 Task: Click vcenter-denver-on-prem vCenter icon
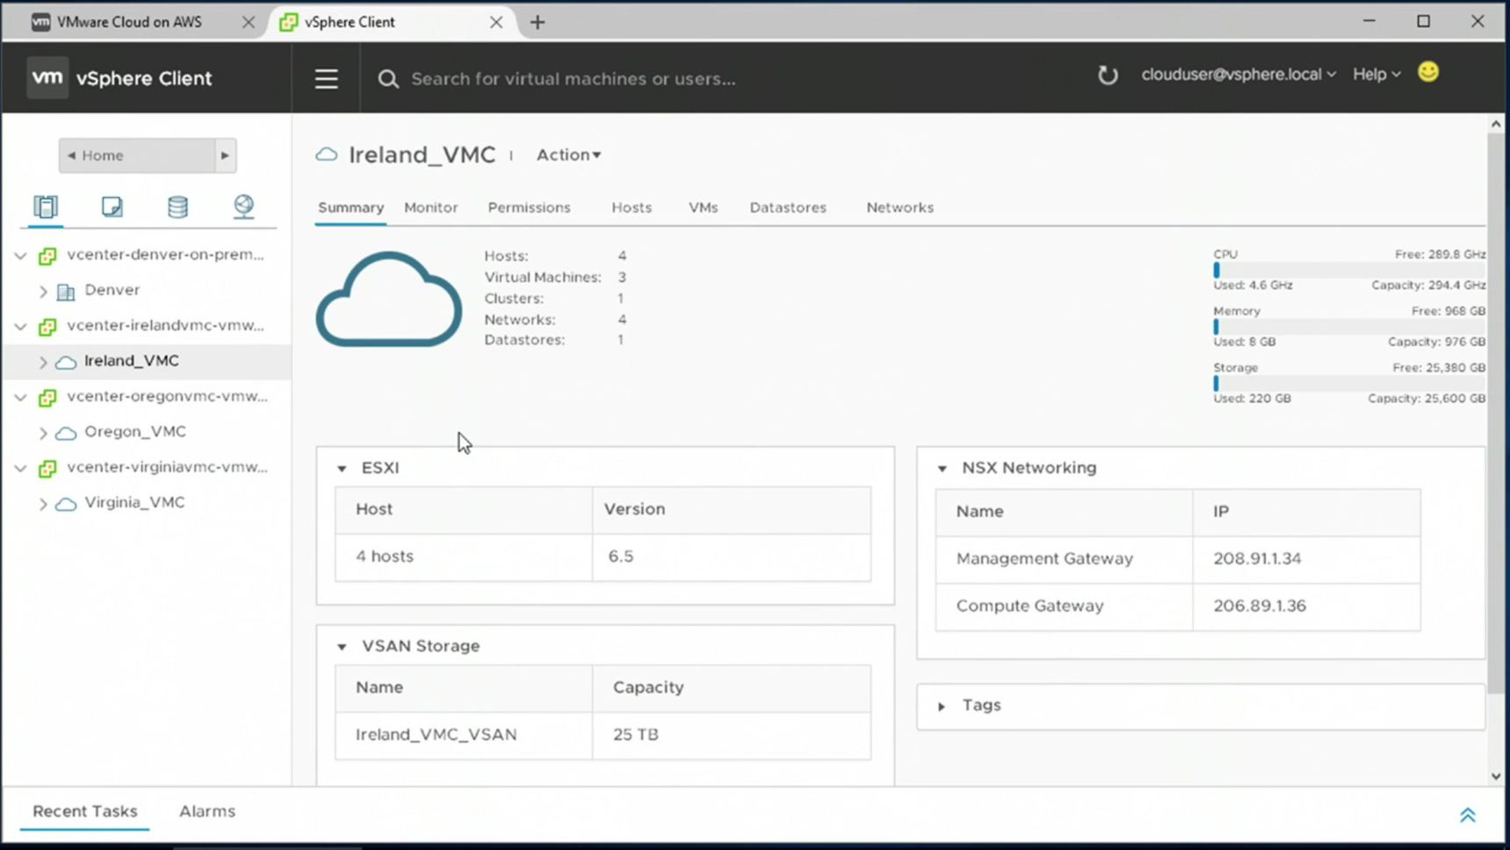(47, 256)
